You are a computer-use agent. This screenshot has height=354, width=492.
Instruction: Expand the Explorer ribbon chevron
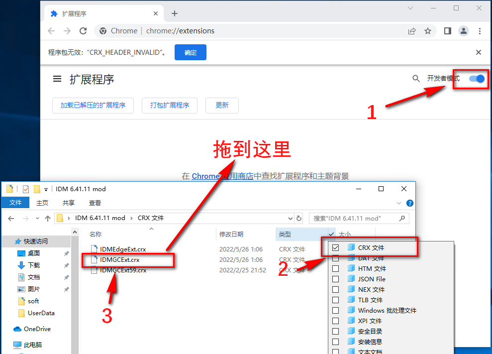point(399,203)
